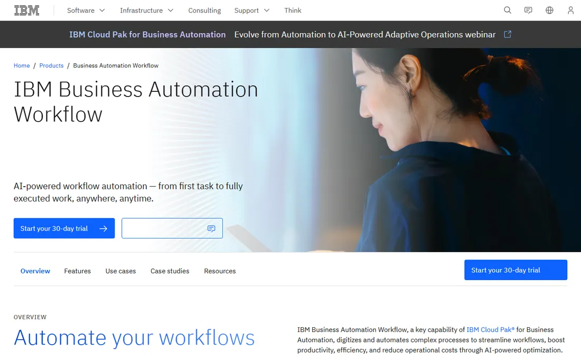Open the search icon in header
Image resolution: width=581 pixels, height=363 pixels.
coord(507,11)
